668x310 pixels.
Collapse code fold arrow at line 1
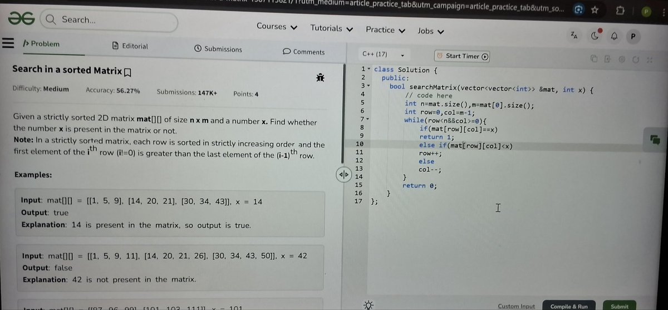(x=369, y=70)
